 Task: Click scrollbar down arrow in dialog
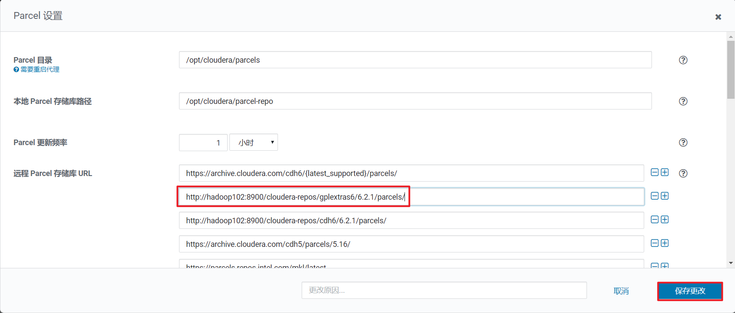click(x=731, y=263)
